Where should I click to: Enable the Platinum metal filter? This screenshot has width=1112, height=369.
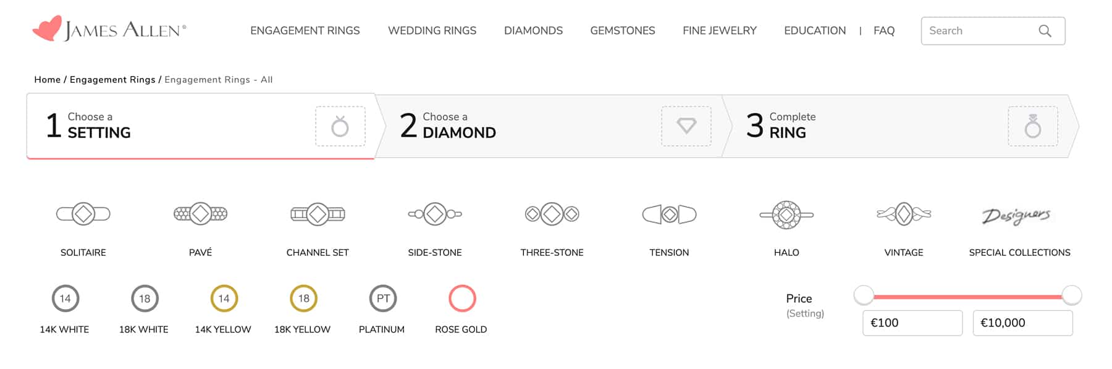coord(382,299)
